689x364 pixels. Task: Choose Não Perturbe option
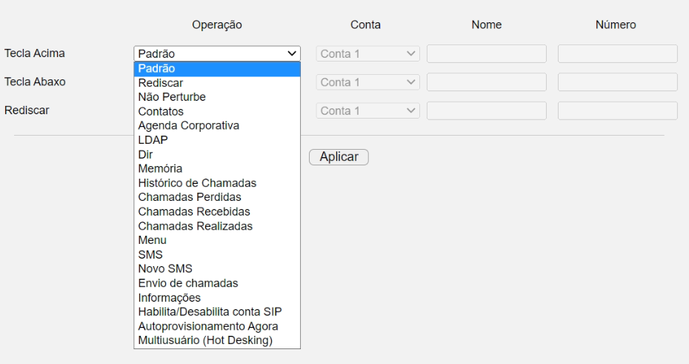(x=217, y=96)
